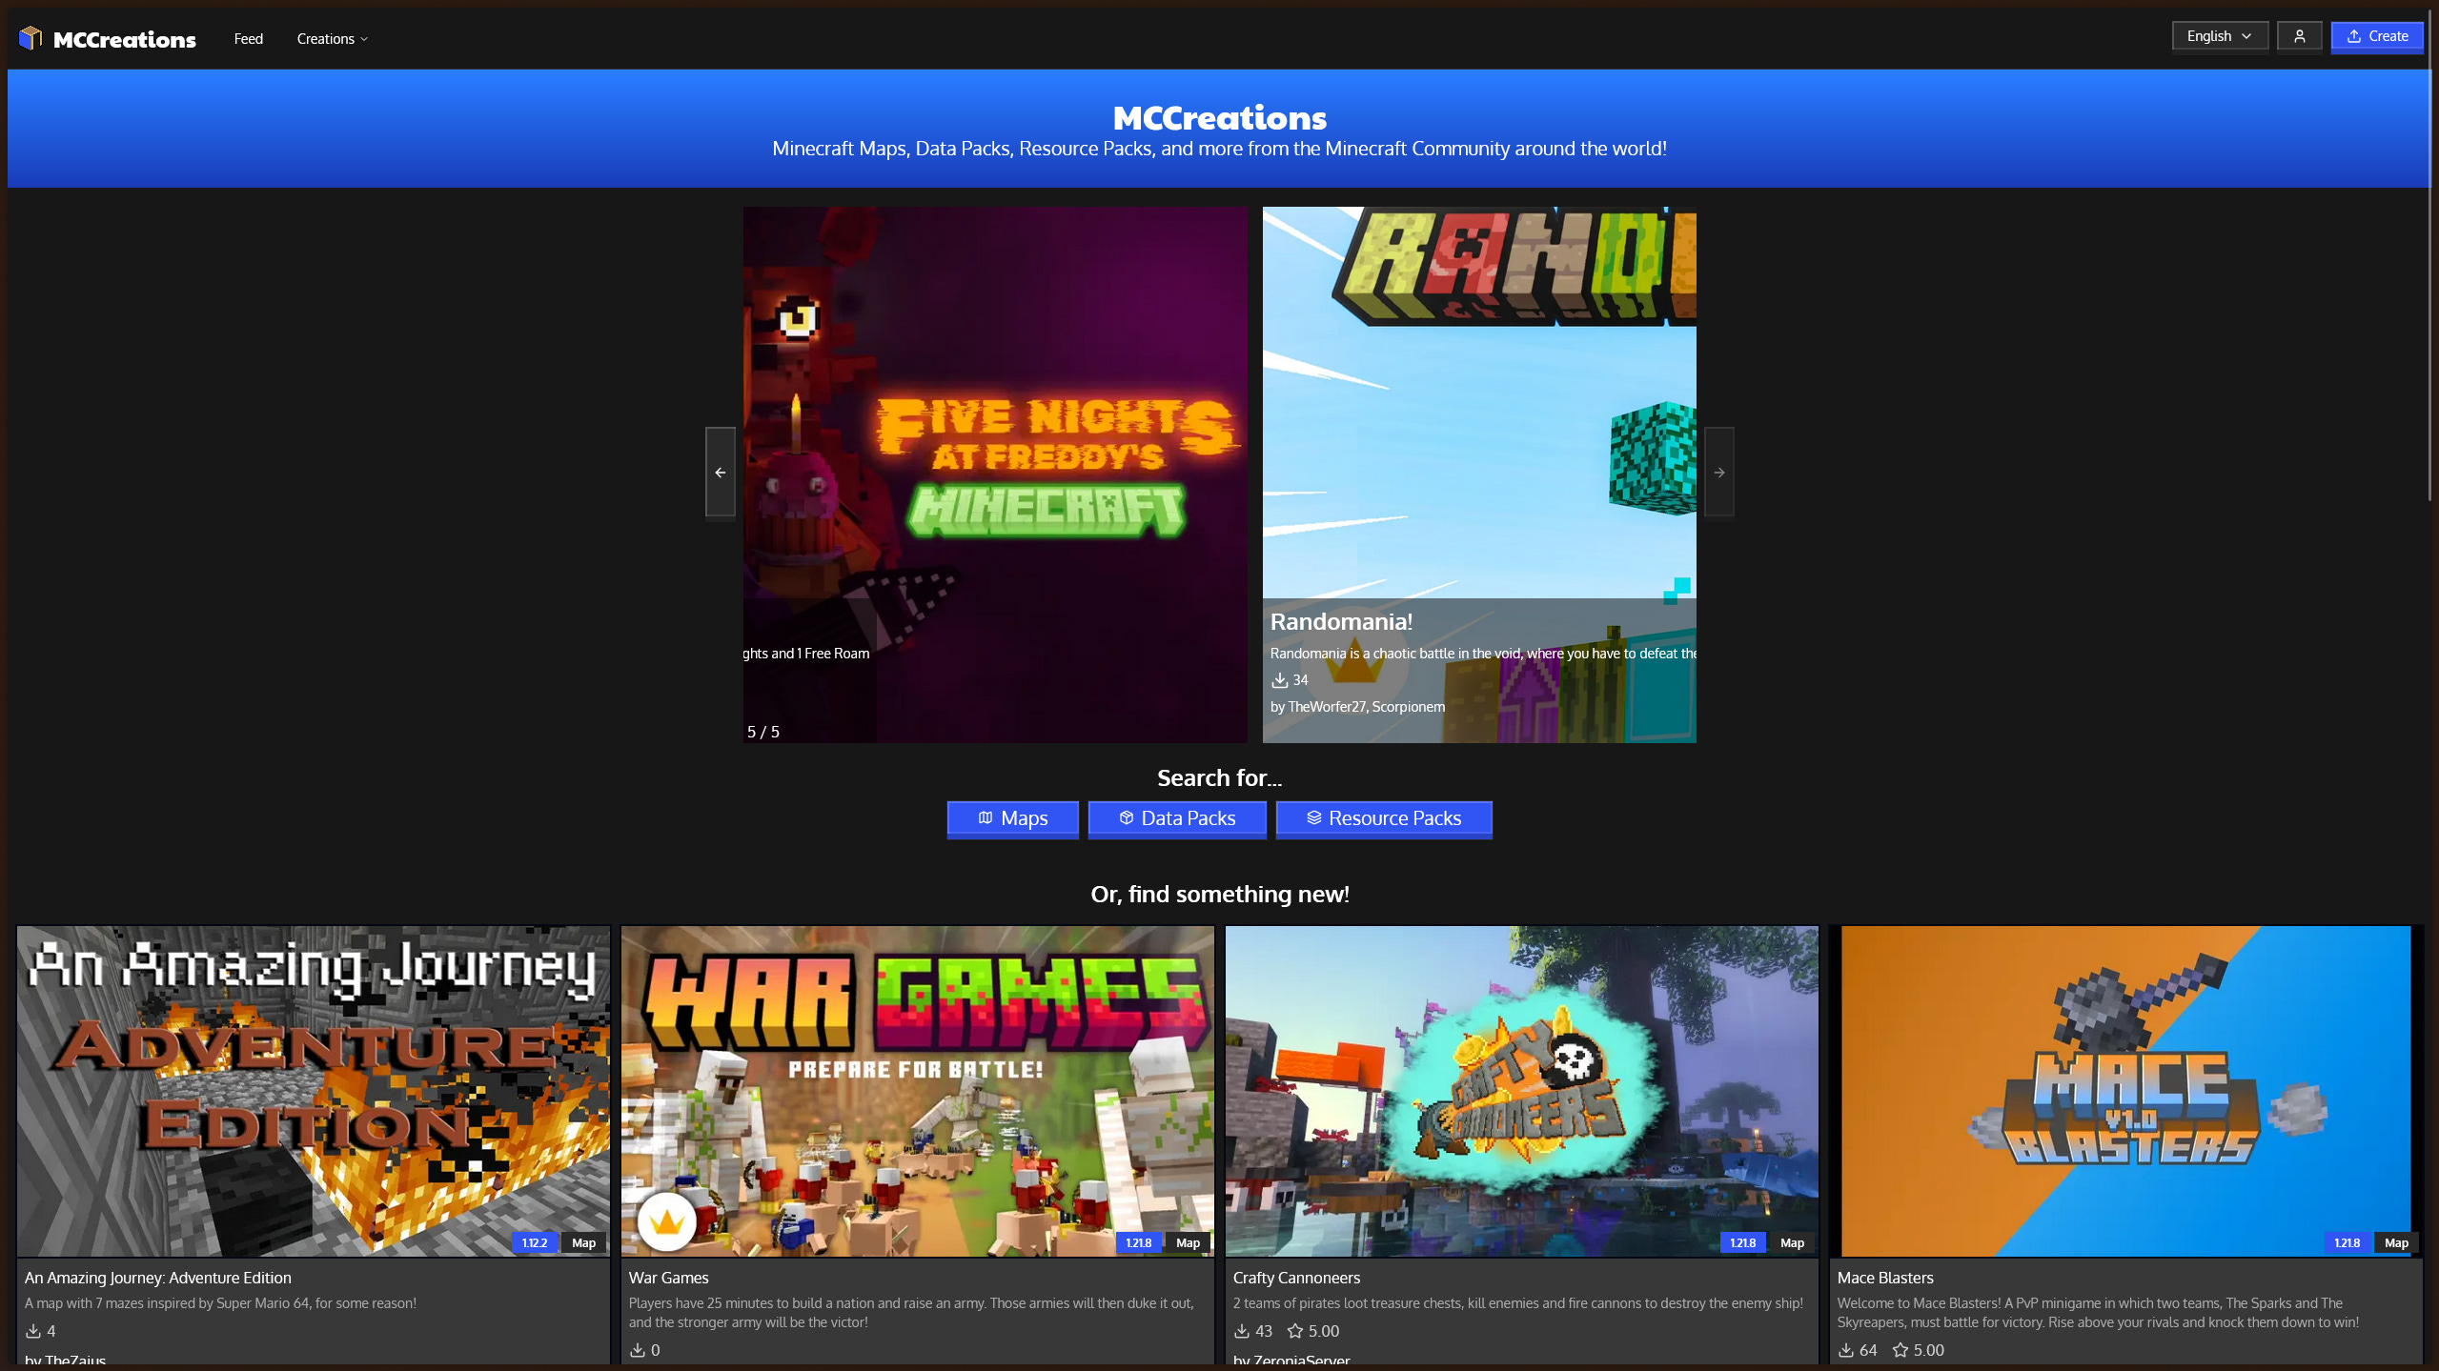
Task: Open the Five Nights at Freddy's slide
Action: [x=994, y=474]
